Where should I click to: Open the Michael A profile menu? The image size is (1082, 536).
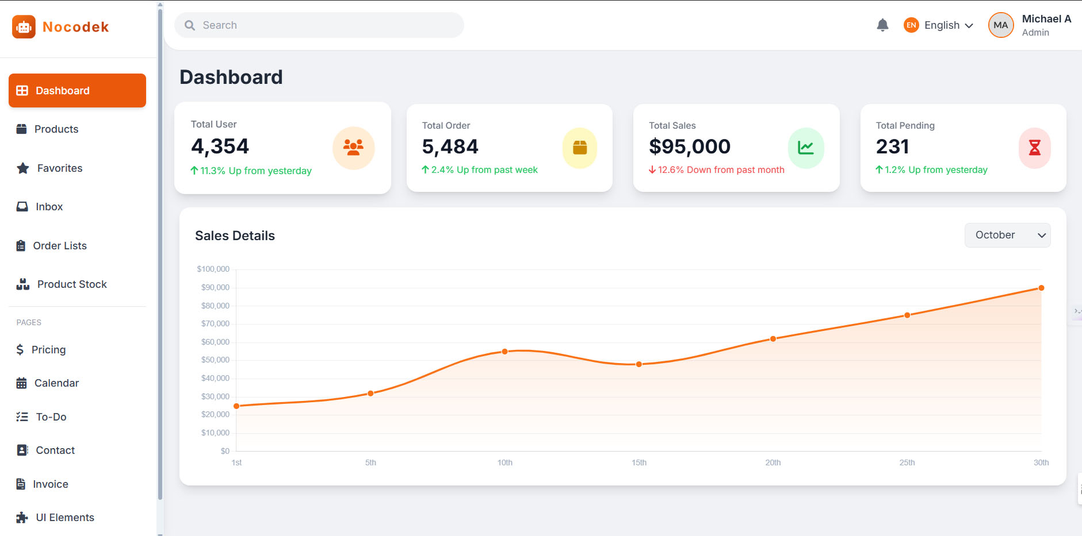click(1030, 25)
